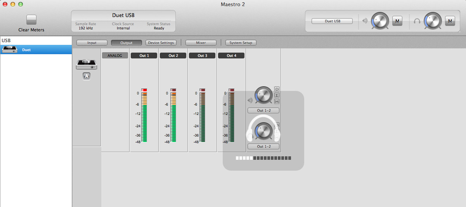The height and width of the screenshot is (207, 466).
Task: Open the headphone Out 1-2 source dropdown
Action: 263,147
